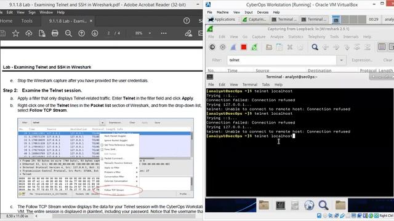The height and width of the screenshot is (221, 394).
Task: Open the Wireshark Analyze menu
Action: [276, 37]
